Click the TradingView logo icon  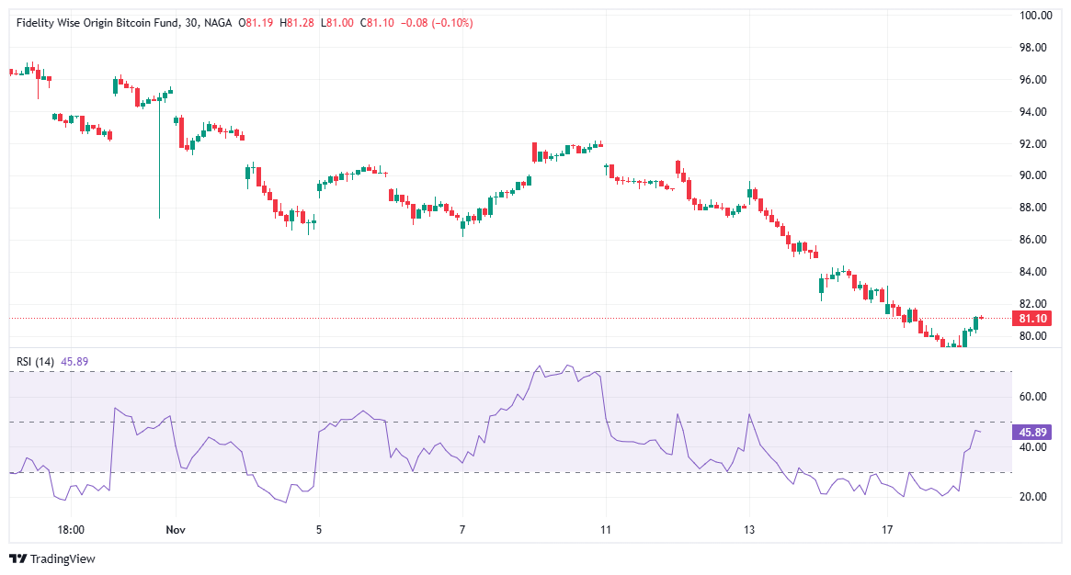(17, 558)
